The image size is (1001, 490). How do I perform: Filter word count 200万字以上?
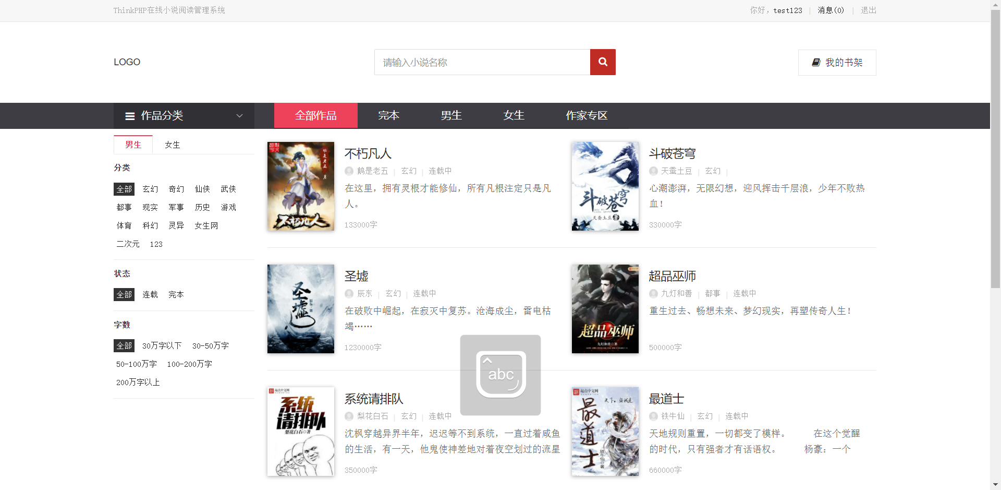point(138,382)
